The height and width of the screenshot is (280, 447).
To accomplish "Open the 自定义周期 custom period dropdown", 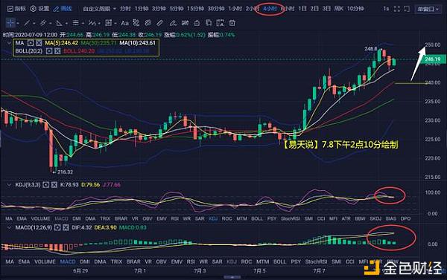I will coord(100,9).
